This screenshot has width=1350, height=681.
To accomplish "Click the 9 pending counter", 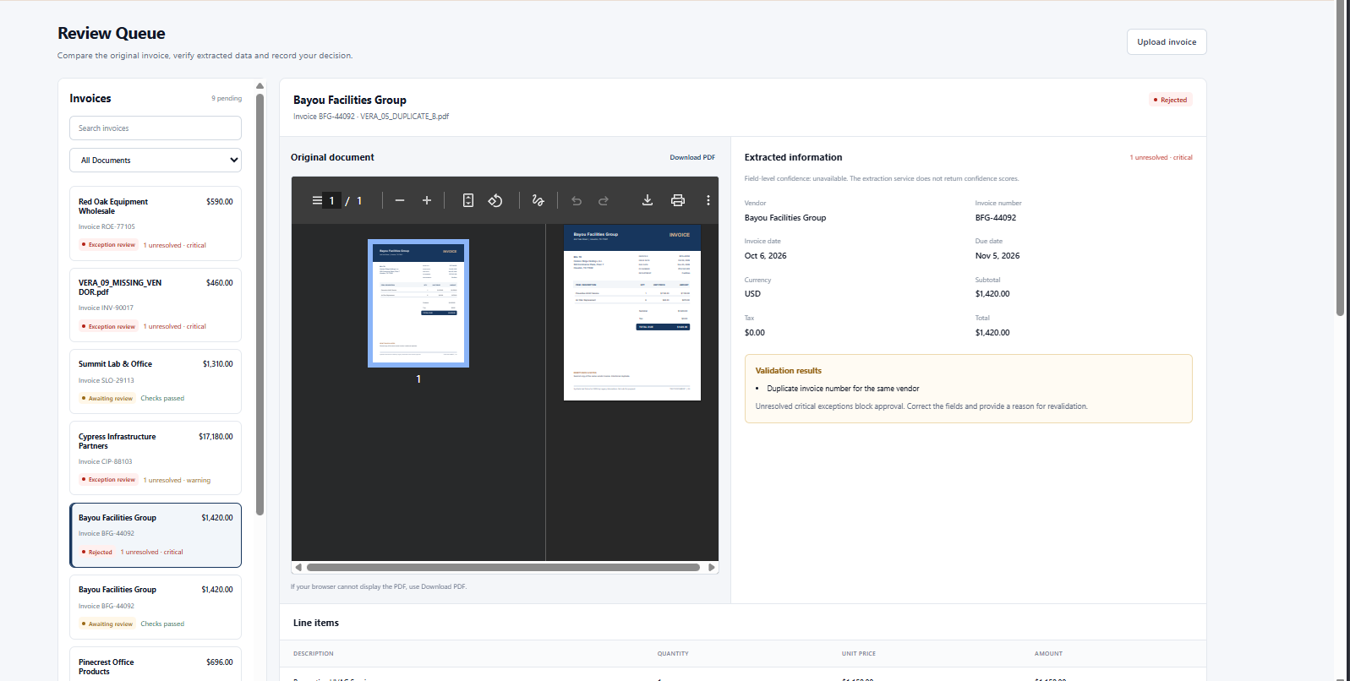I will pyautogui.click(x=227, y=99).
